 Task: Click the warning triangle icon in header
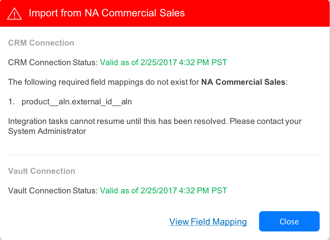pos(15,14)
